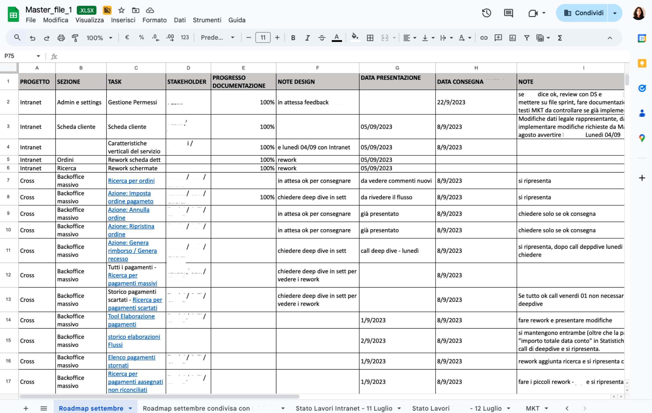Click the borders grid icon
The image size is (652, 413).
pos(370,38)
